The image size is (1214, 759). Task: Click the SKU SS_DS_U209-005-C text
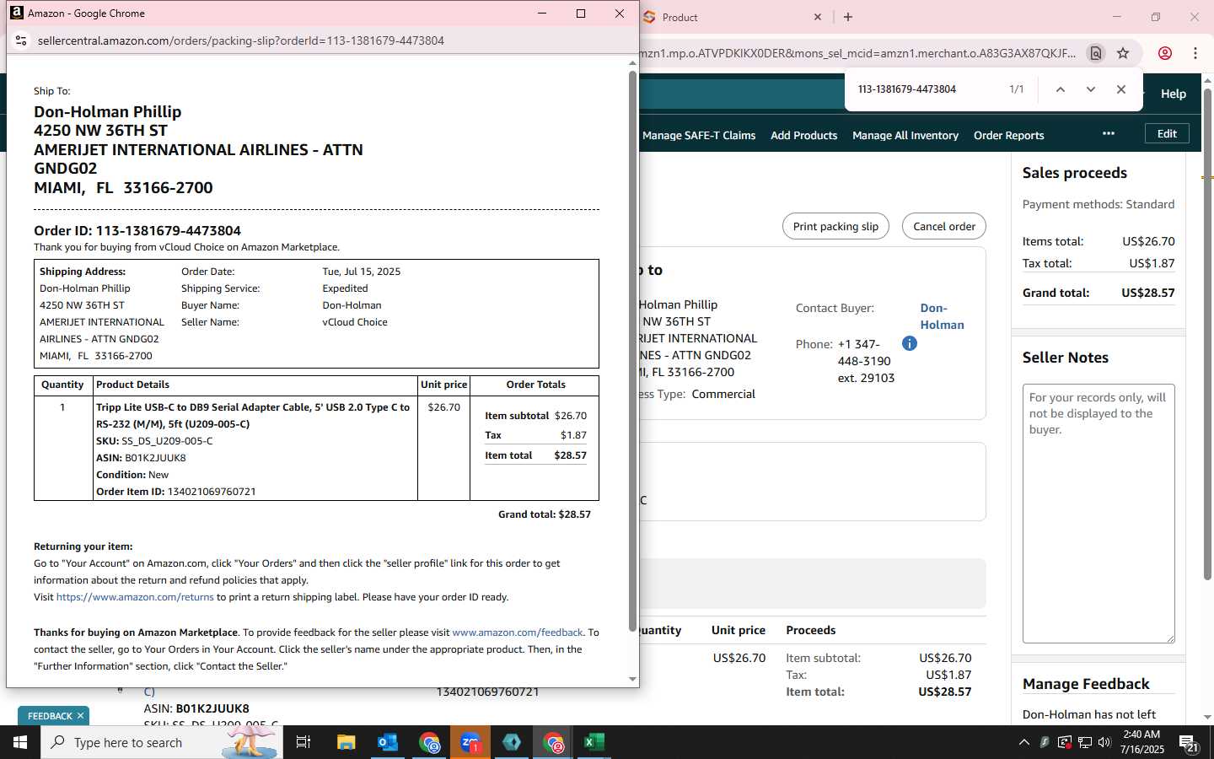pyautogui.click(x=154, y=441)
